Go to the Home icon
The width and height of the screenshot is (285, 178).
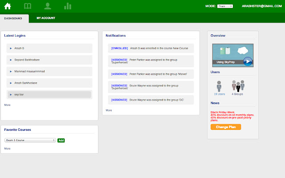pyautogui.click(x=8, y=6)
